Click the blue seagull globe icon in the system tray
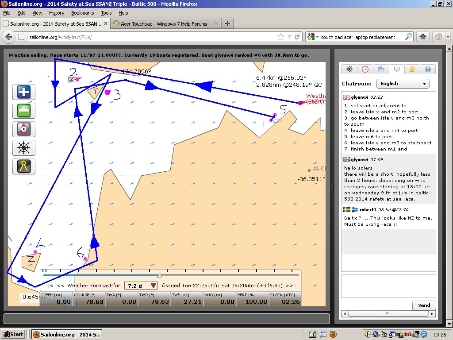This screenshot has height=340, width=453. coord(423,335)
